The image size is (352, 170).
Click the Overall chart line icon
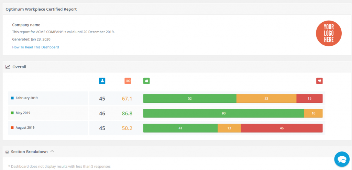8,67
